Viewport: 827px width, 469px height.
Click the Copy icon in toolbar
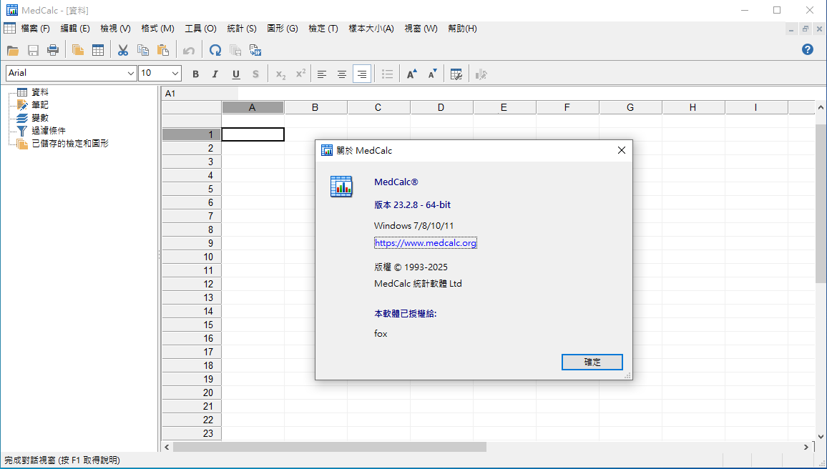click(143, 51)
